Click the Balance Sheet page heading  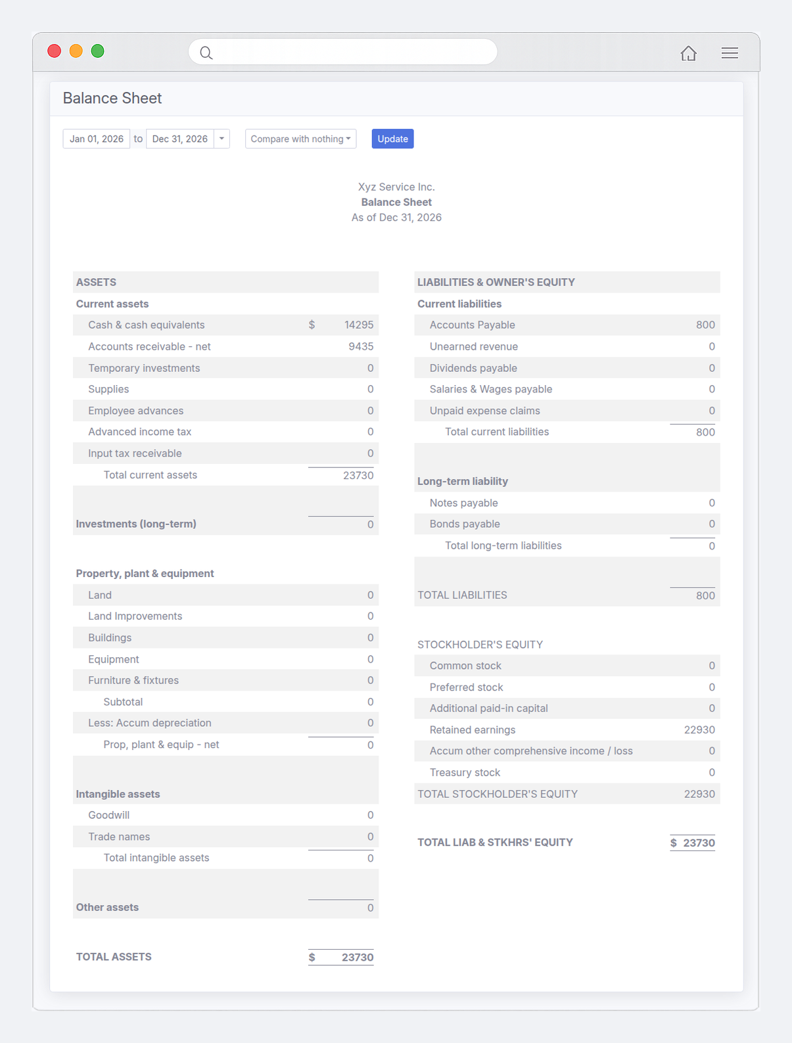pos(112,98)
